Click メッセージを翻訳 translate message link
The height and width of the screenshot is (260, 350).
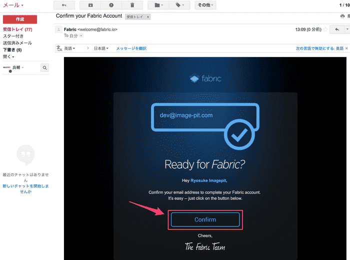click(131, 49)
